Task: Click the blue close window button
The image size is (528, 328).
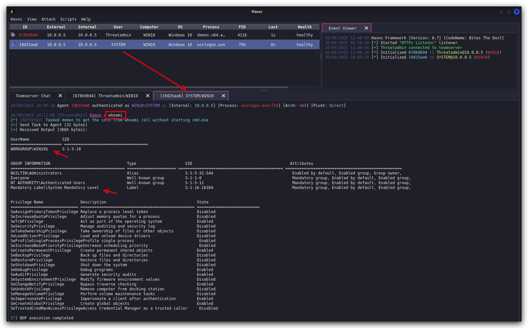Action: point(517,12)
